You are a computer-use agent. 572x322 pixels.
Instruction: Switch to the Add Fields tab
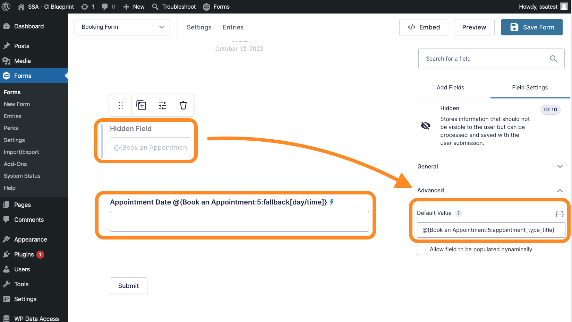pyautogui.click(x=450, y=88)
